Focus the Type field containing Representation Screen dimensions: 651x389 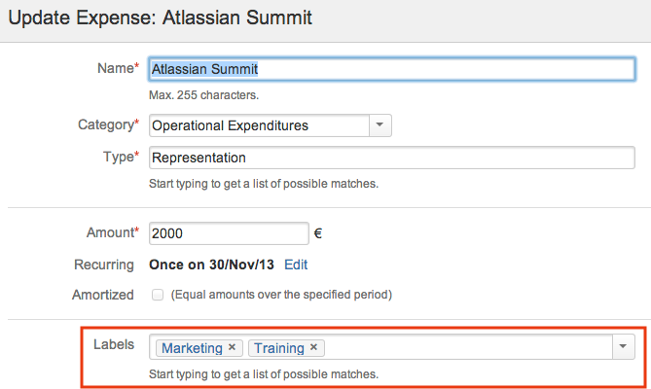391,158
